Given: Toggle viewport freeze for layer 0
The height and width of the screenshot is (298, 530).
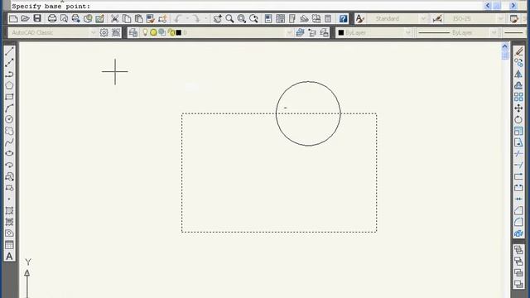Looking at the screenshot, I should click(x=162, y=32).
